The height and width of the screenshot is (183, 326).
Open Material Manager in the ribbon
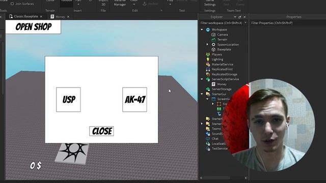[x=120, y=3]
